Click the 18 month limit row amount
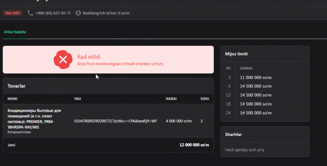The width and height of the screenshot is (327, 166). pos(255,104)
